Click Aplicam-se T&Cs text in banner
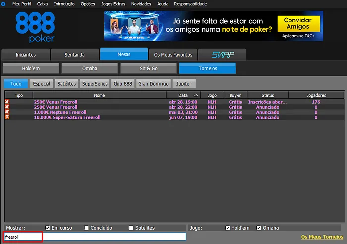This screenshot has width=347, height=244. click(x=298, y=36)
